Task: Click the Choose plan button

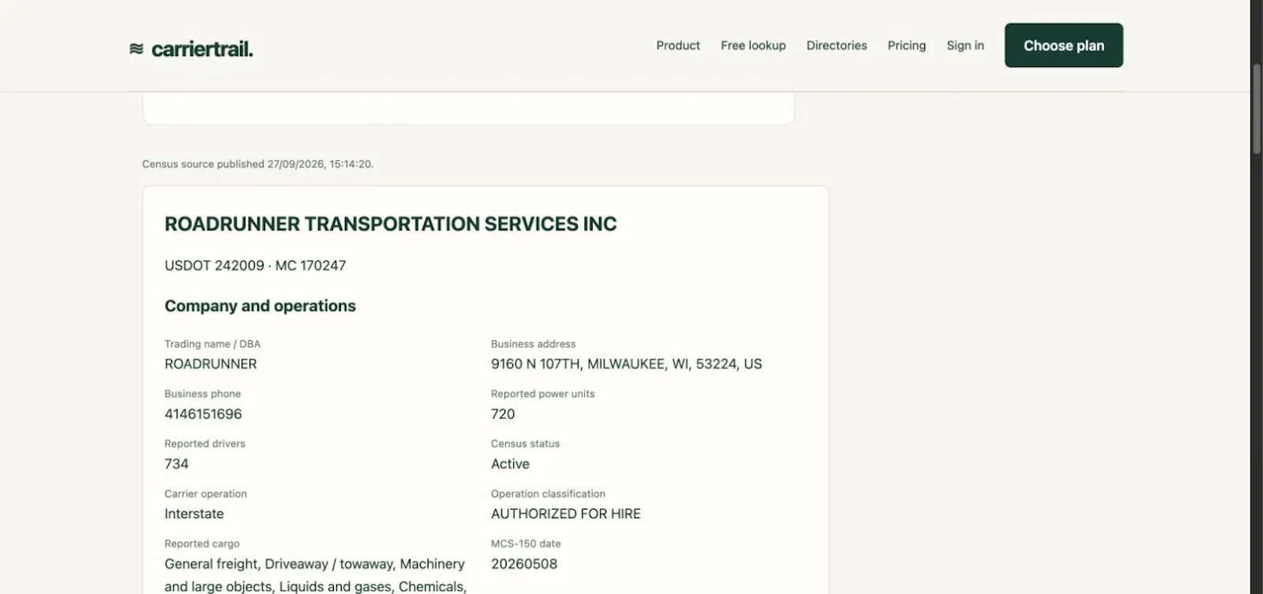Action: point(1064,45)
